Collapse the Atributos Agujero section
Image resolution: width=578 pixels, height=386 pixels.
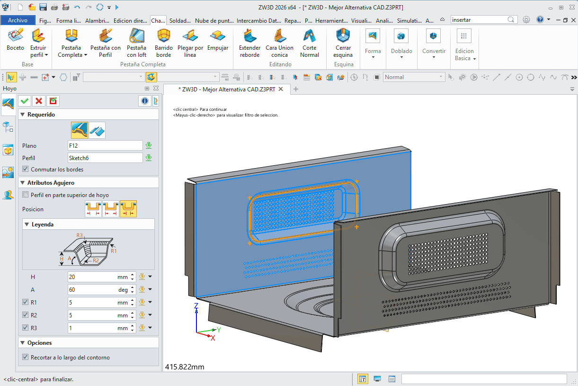tap(22, 182)
